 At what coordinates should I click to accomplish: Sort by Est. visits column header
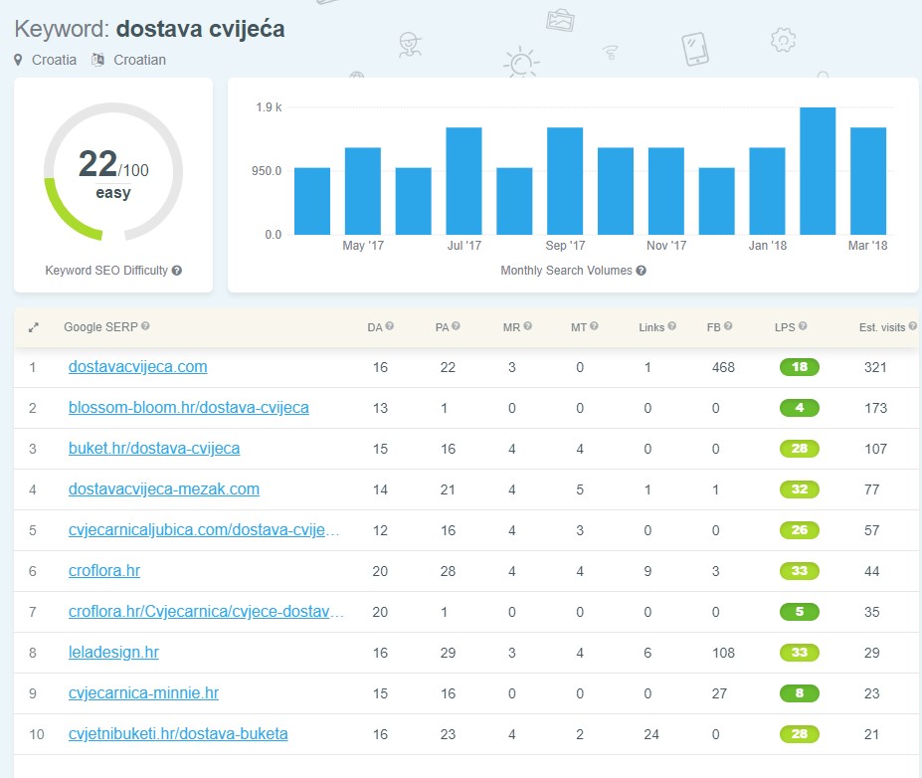tap(882, 327)
